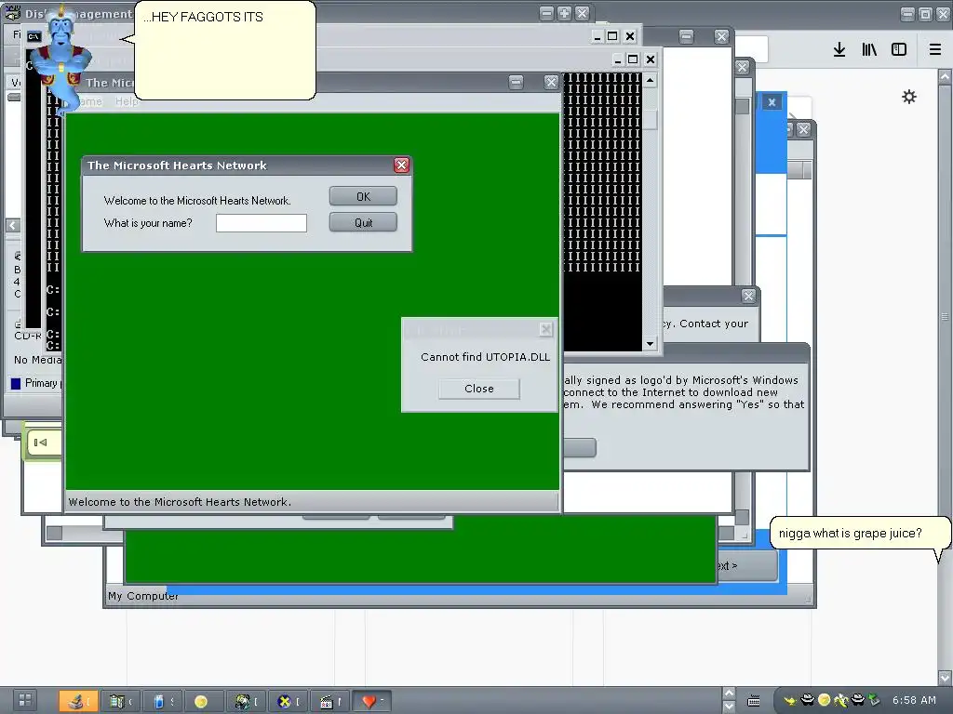Viewport: 953px width, 714px height.
Task: Click the 'Cannot find UTOPIA.DLL' message
Action: click(485, 357)
